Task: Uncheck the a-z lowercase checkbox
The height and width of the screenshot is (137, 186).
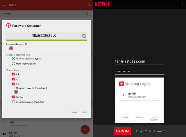Action: pyautogui.click(x=13, y=79)
